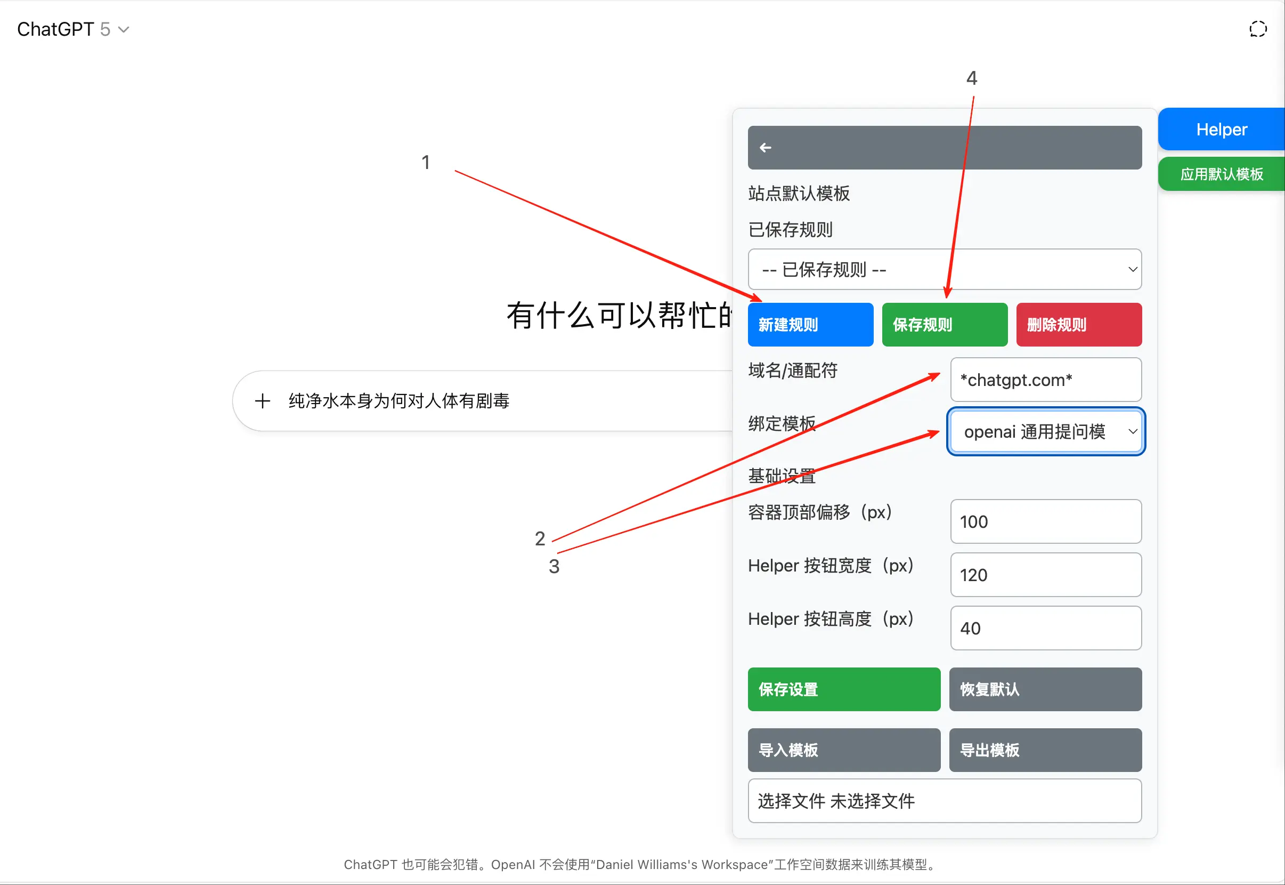Click the red 删除规则 button
The image size is (1285, 885).
click(1078, 325)
